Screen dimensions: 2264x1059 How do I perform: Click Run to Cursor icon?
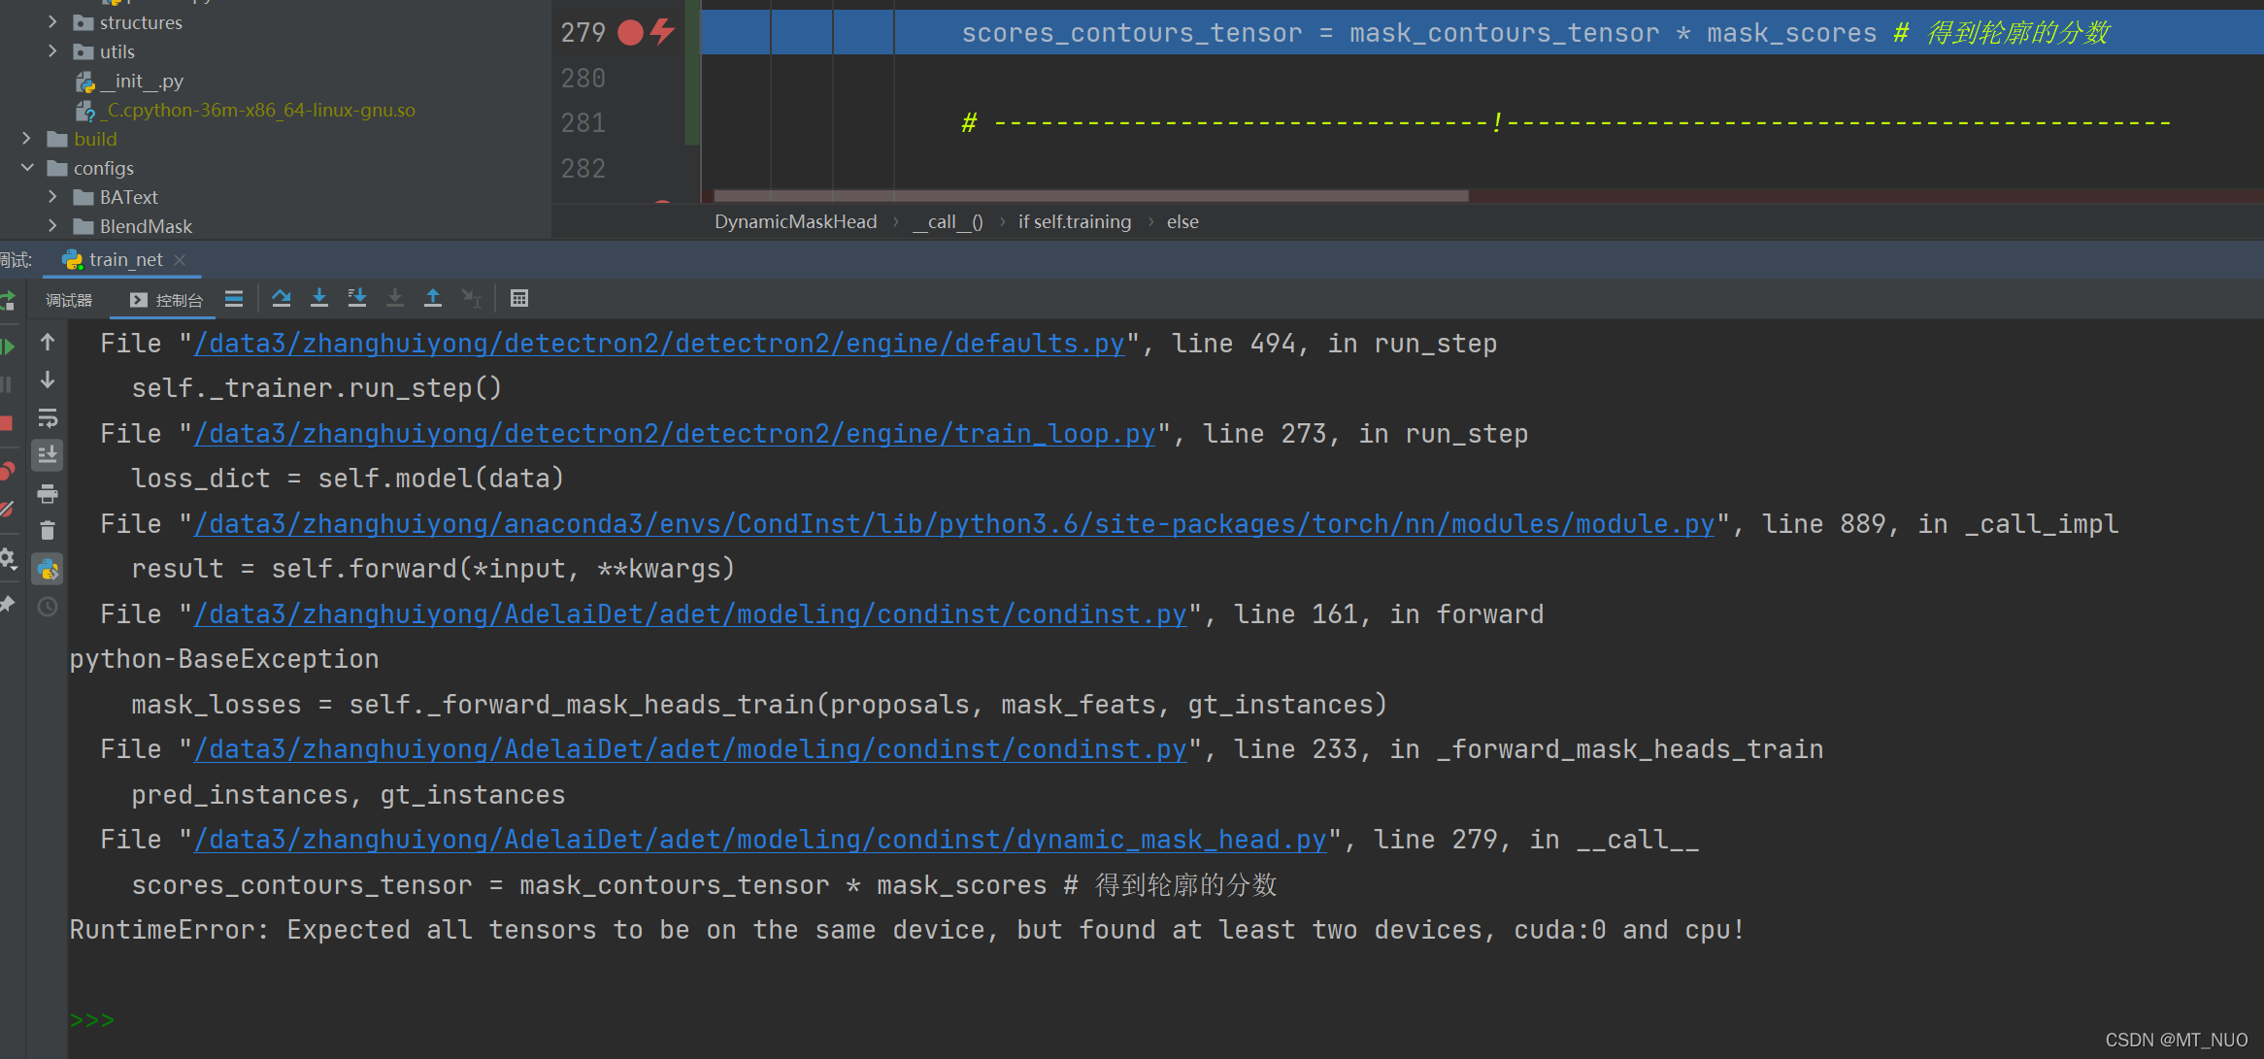coord(472,298)
